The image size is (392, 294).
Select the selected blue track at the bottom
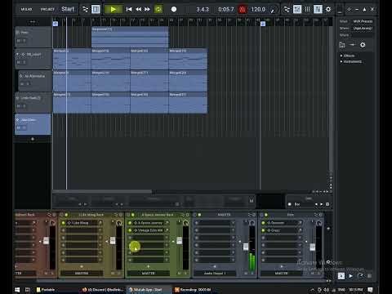pyautogui.click(x=33, y=124)
